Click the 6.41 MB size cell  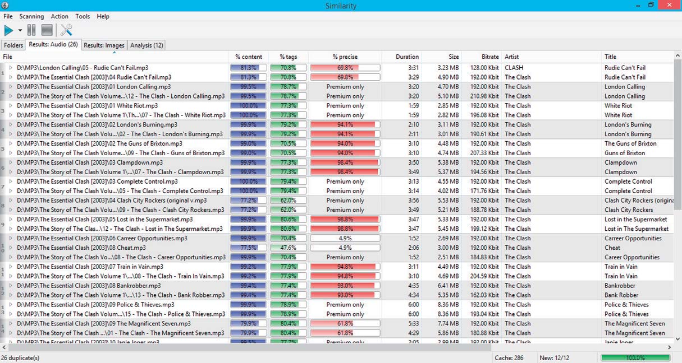point(448,286)
